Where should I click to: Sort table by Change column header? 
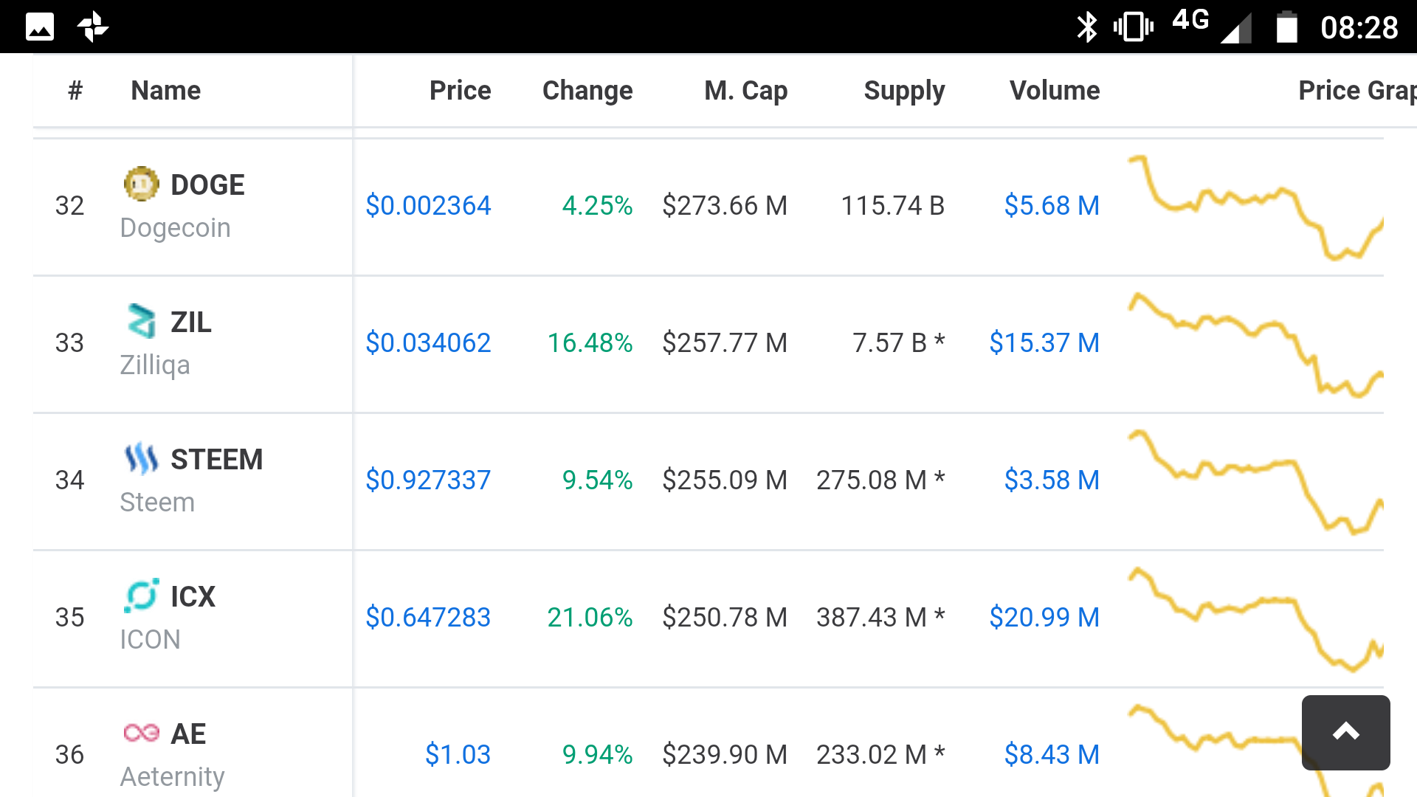coord(587,90)
